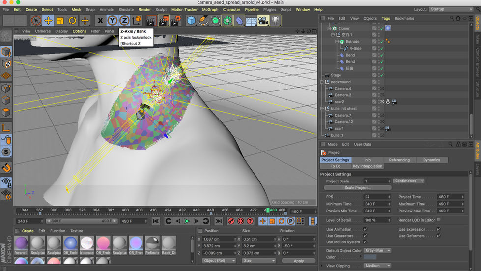This screenshot has height=271, width=481.
Task: Click Record Active Objects red key button
Action: pos(231,221)
